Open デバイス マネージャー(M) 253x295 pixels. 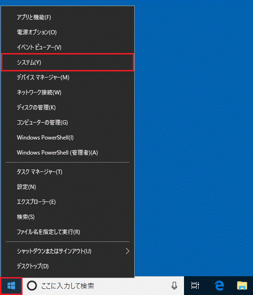point(68,78)
